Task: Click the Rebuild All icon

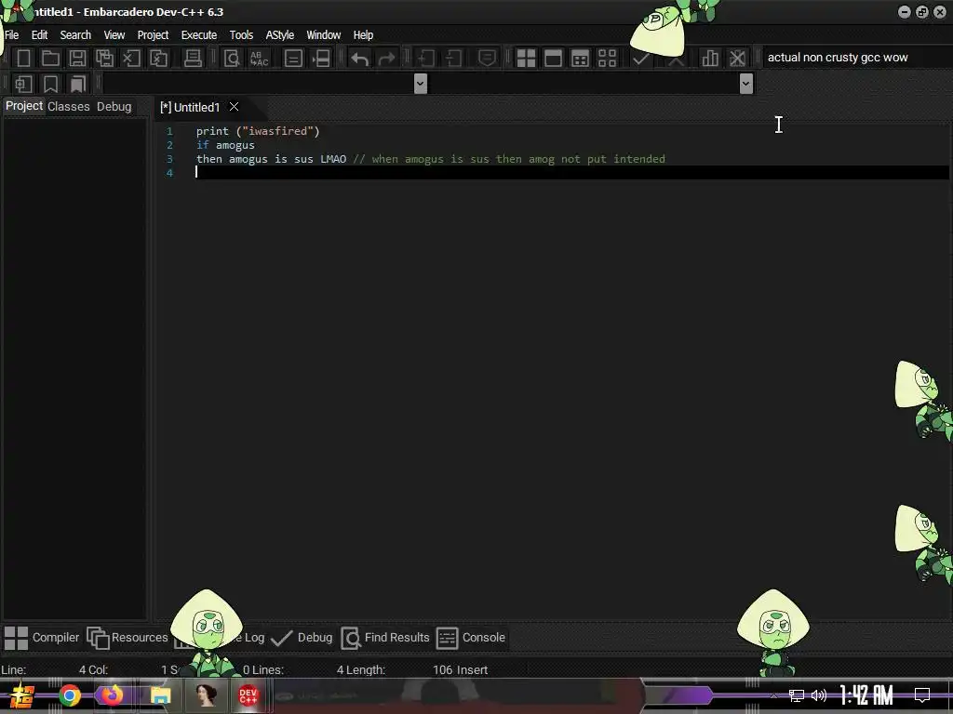Action: pyautogui.click(x=607, y=59)
